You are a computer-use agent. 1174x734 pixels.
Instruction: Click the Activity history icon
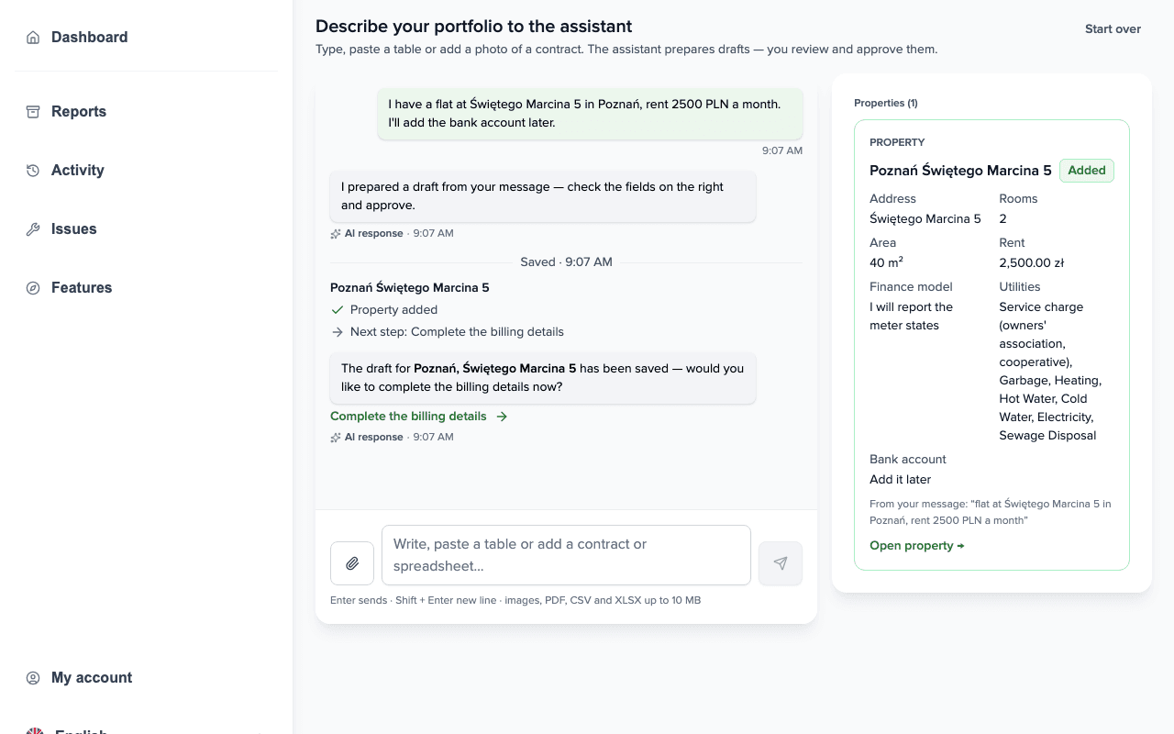(33, 171)
